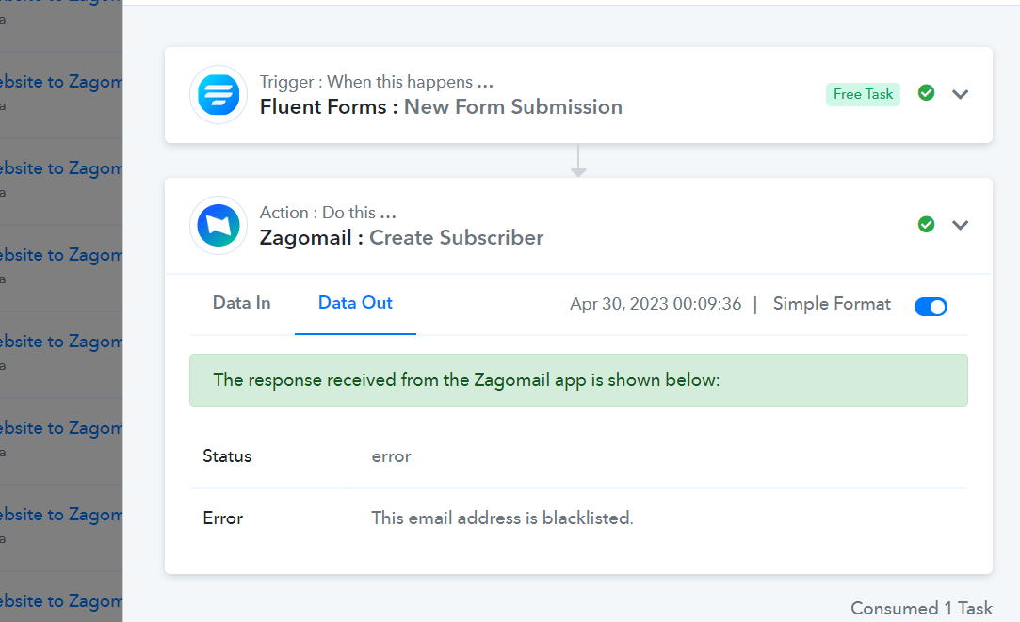Screen dimensions: 1020x622
Task: Toggle the Simple Format switch
Action: [x=931, y=306]
